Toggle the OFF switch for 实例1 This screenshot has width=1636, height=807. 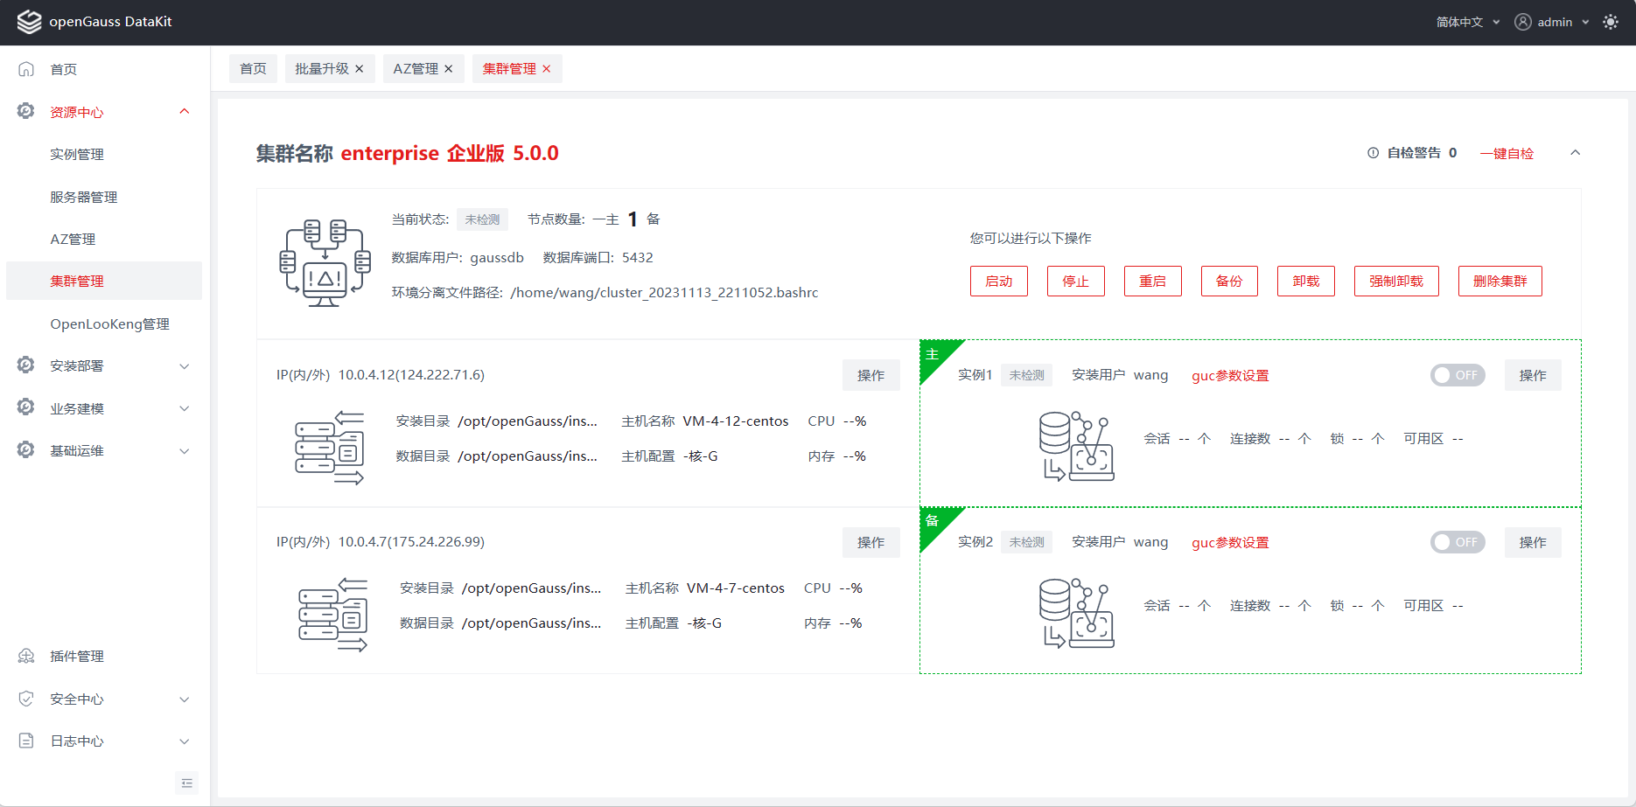[x=1457, y=375]
